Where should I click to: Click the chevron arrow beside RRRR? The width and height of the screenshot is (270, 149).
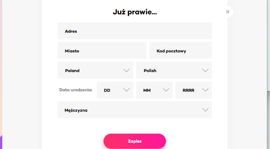tap(205, 90)
